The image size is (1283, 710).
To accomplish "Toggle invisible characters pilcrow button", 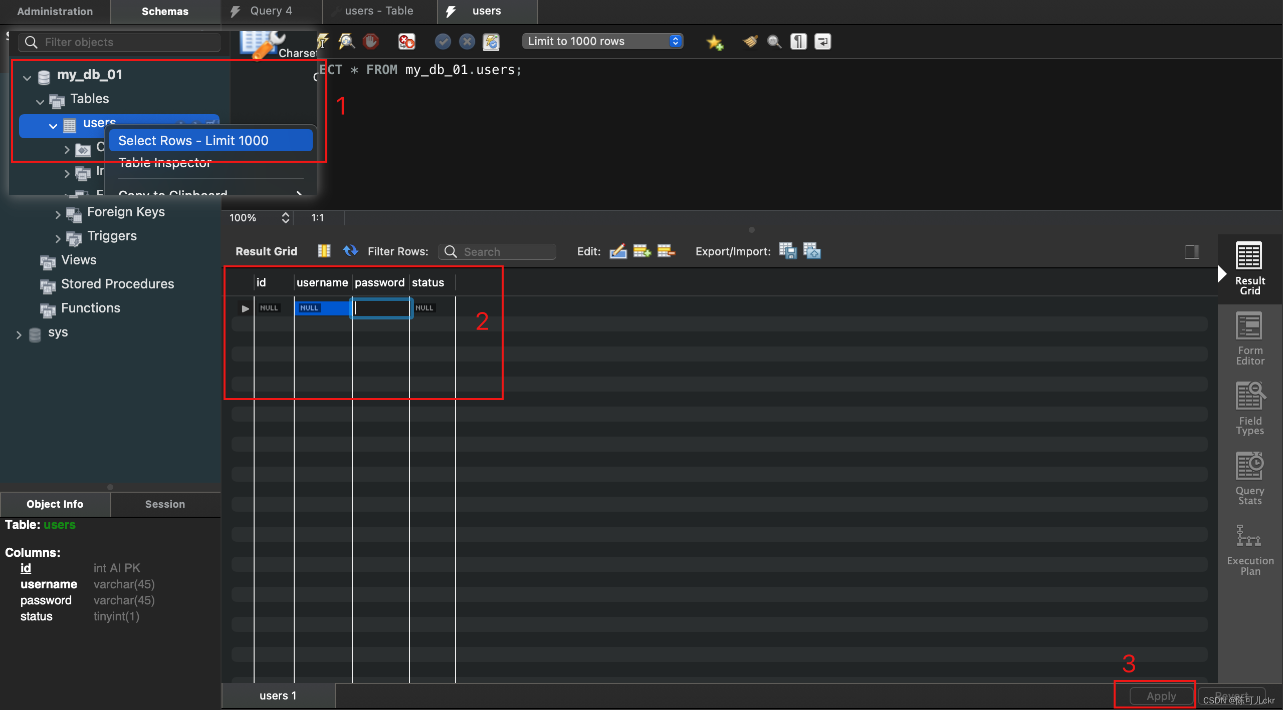I will (x=798, y=42).
